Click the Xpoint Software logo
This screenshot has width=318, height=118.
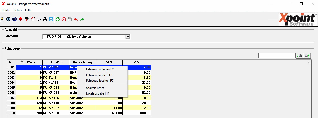297,19
